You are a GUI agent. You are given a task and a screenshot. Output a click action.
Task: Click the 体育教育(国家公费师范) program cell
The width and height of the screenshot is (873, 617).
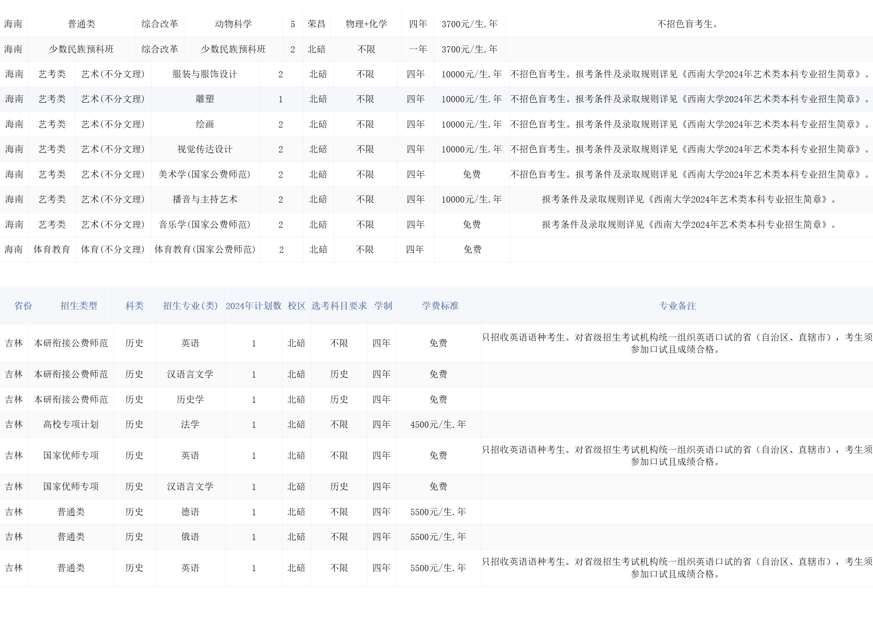click(205, 249)
